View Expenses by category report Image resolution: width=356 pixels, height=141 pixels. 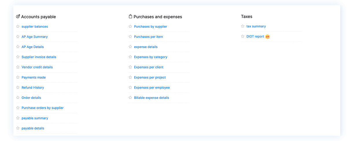tap(150, 57)
